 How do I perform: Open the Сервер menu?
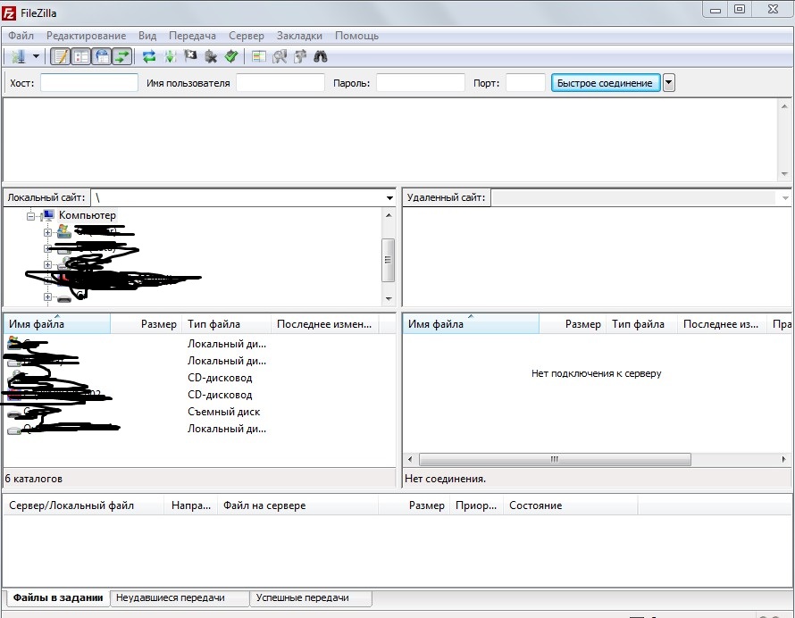point(246,36)
